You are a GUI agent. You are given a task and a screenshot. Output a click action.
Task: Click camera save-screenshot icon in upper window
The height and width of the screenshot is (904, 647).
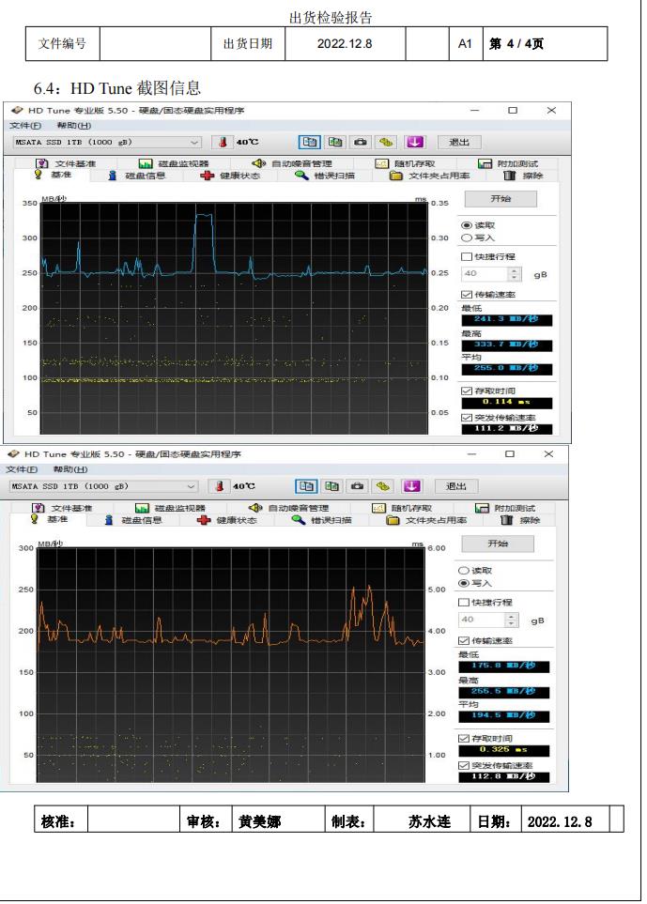(361, 142)
